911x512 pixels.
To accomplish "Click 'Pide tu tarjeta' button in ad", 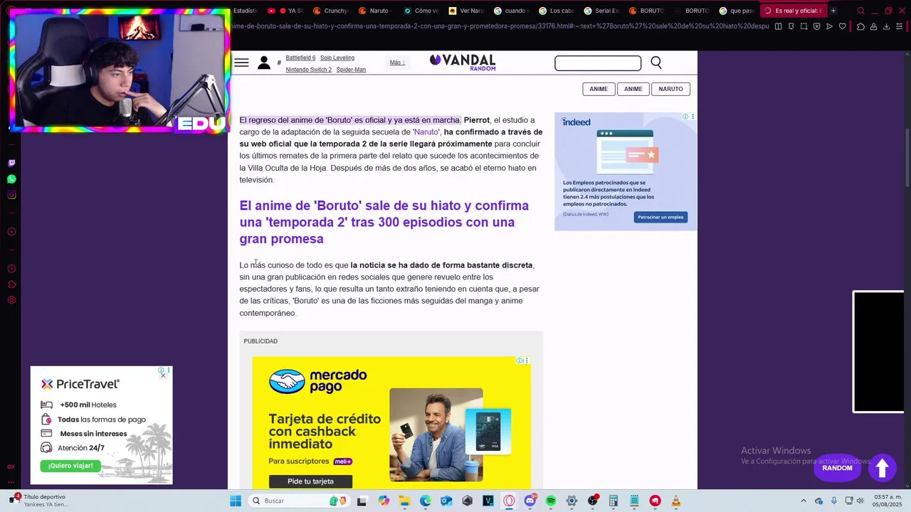I will point(310,481).
